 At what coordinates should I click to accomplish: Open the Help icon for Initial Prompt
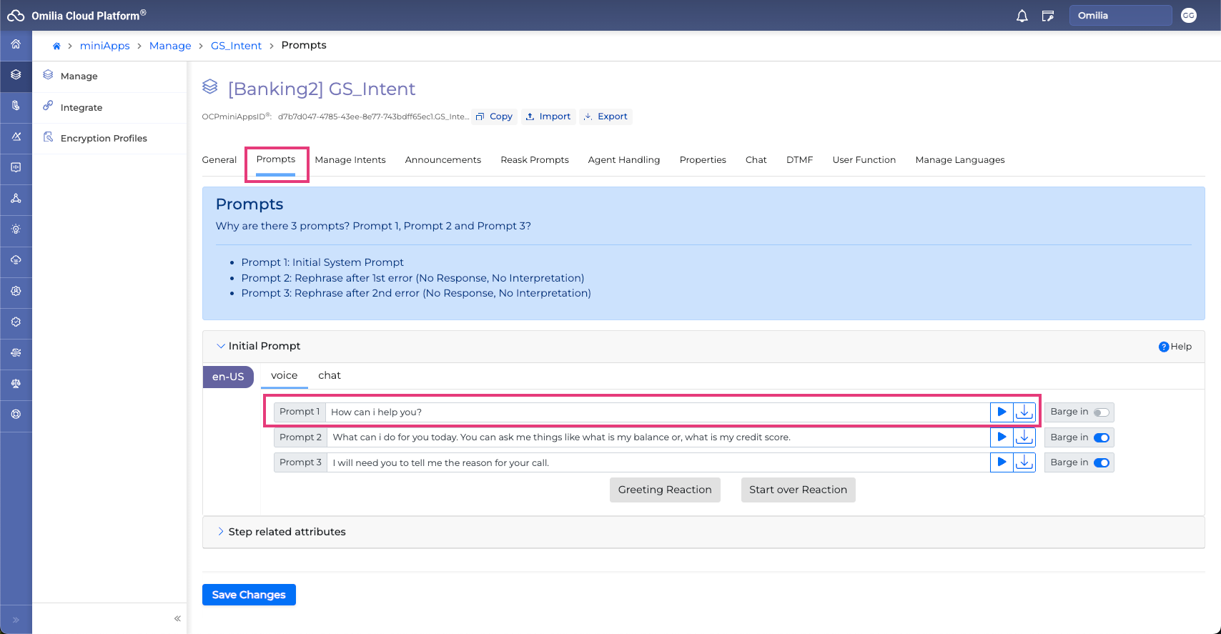(1164, 347)
